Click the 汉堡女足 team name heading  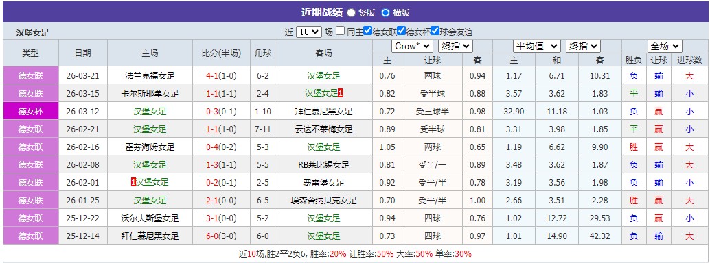(32, 33)
